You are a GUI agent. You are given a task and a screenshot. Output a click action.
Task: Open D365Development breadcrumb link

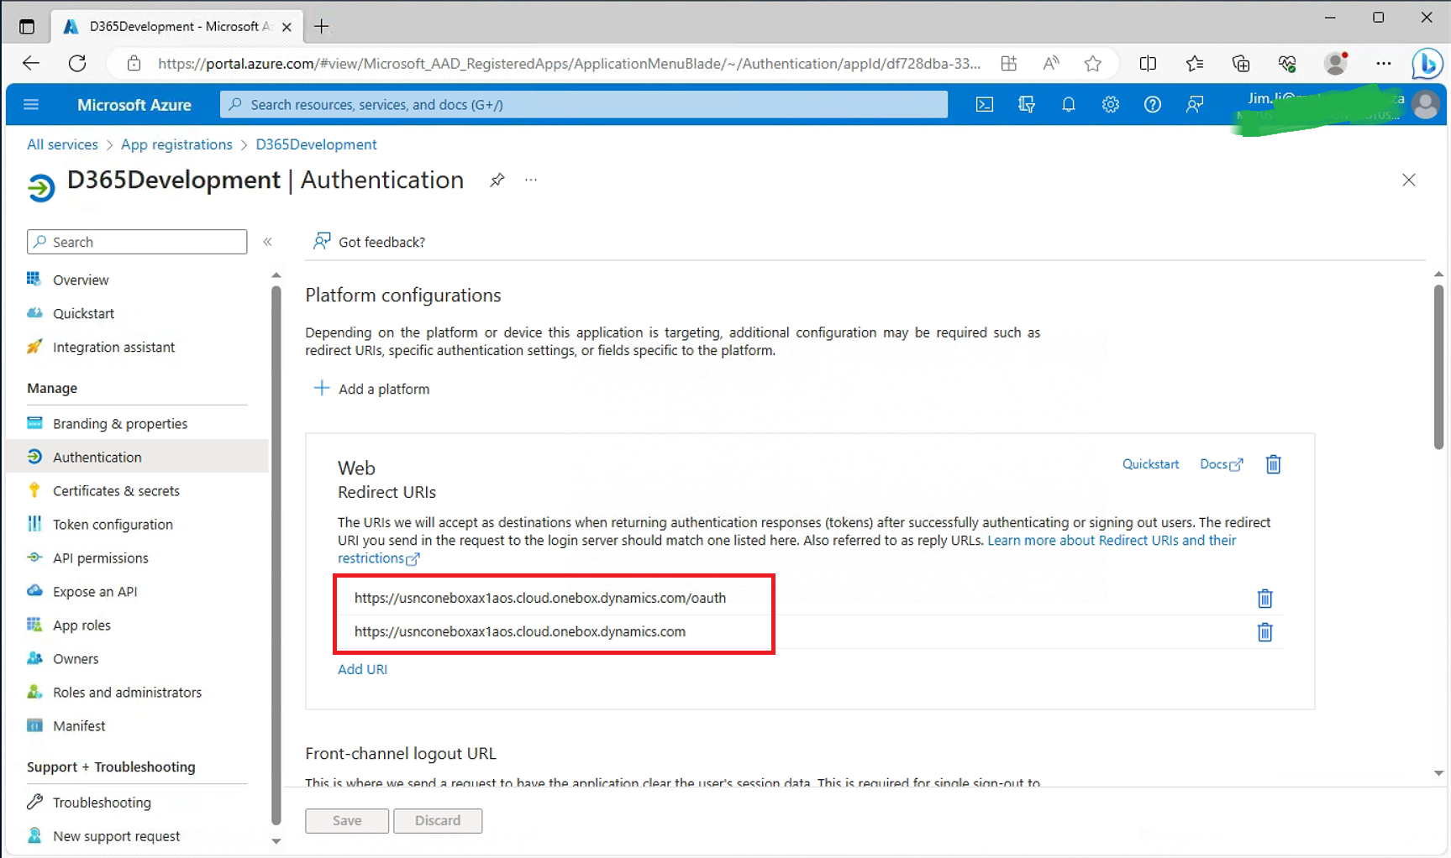(x=316, y=144)
